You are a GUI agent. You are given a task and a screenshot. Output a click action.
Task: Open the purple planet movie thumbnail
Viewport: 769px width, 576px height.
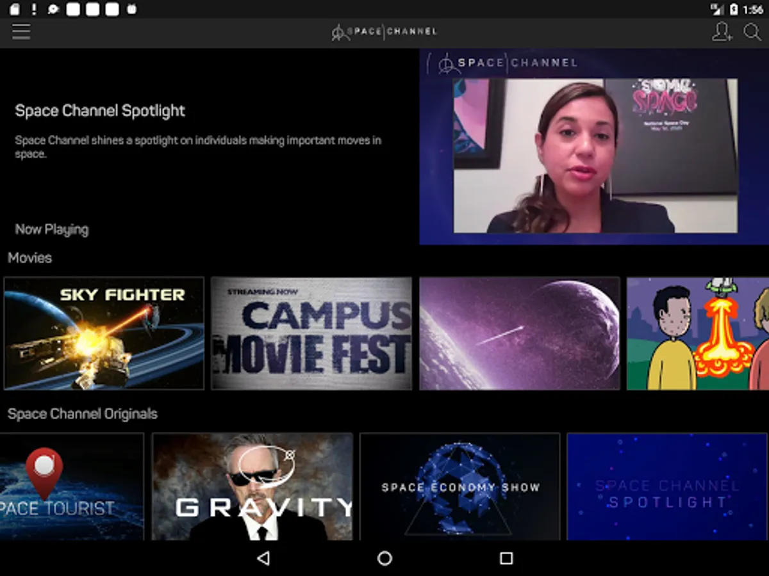click(520, 333)
